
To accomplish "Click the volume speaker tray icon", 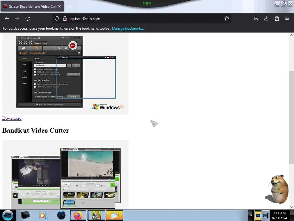I will 266,215.
